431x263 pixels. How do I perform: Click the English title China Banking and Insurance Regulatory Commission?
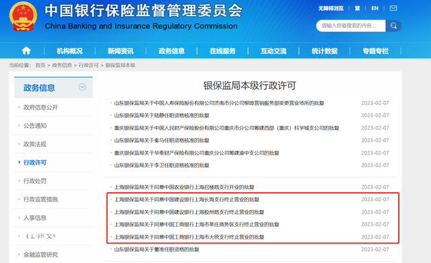point(141,26)
